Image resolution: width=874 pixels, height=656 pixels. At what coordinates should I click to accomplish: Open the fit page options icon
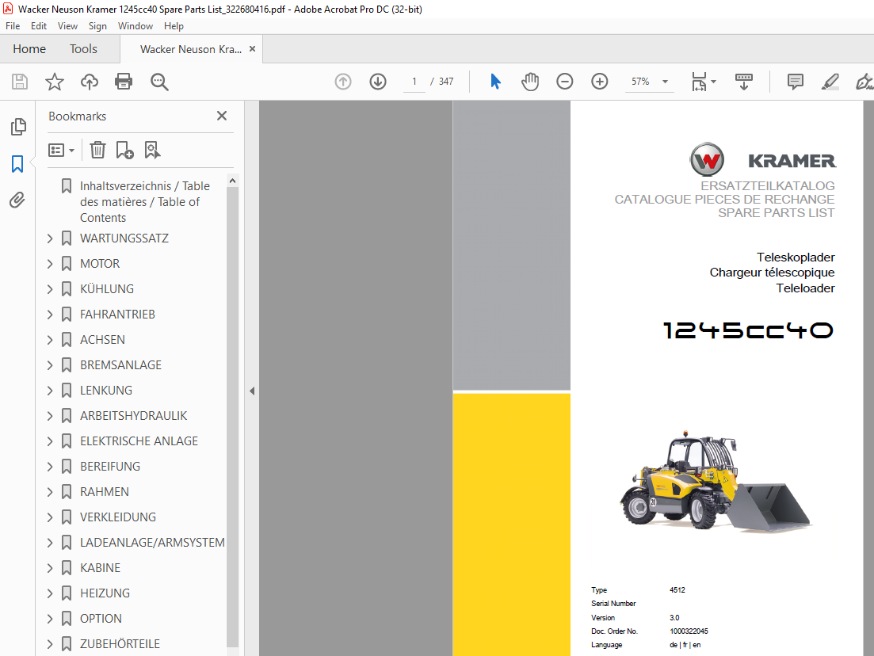704,82
